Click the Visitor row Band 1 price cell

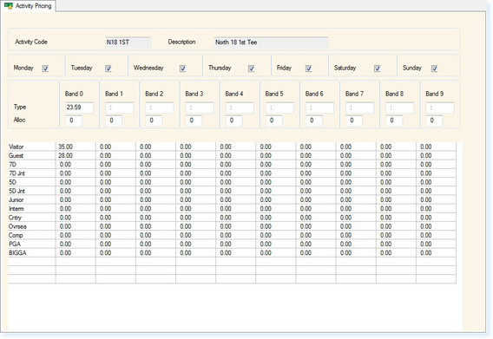(x=115, y=147)
